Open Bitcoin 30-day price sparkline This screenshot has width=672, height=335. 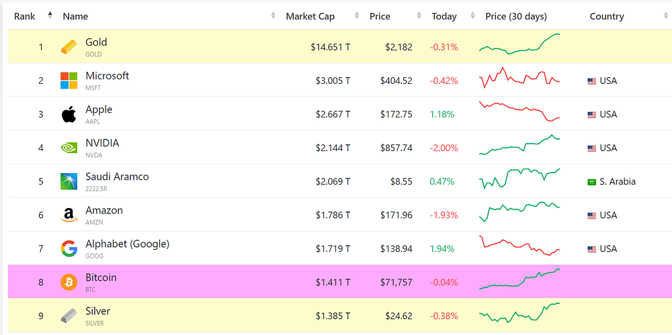(519, 279)
